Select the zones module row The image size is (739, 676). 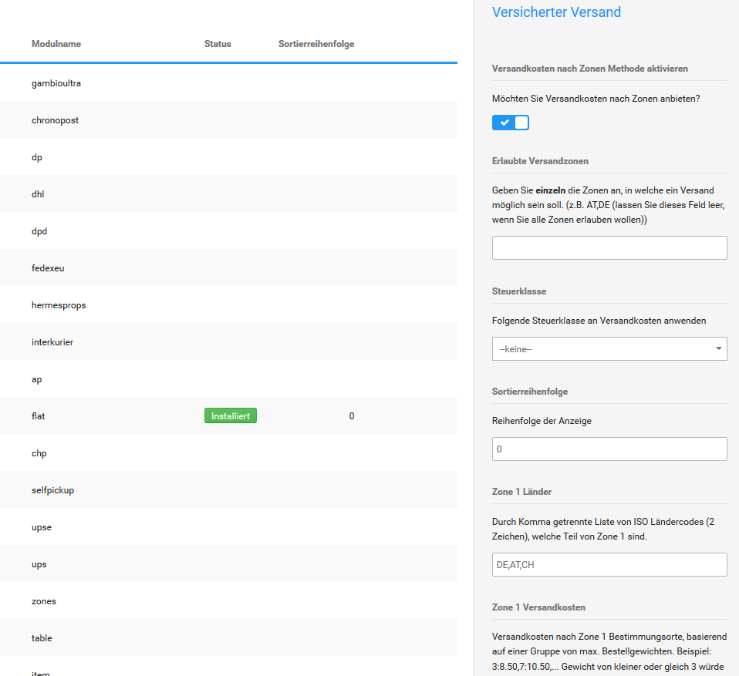click(44, 601)
